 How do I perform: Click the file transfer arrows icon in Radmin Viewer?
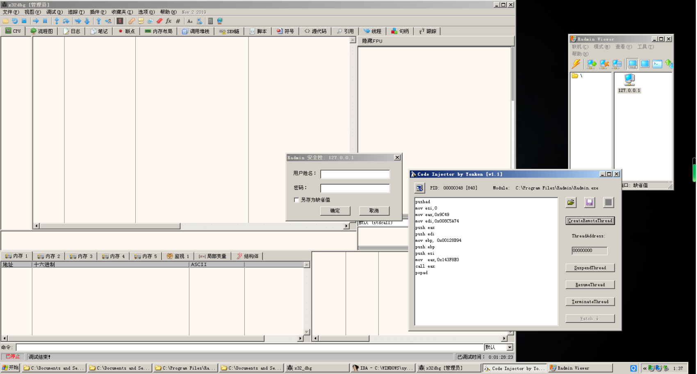pyautogui.click(x=669, y=64)
